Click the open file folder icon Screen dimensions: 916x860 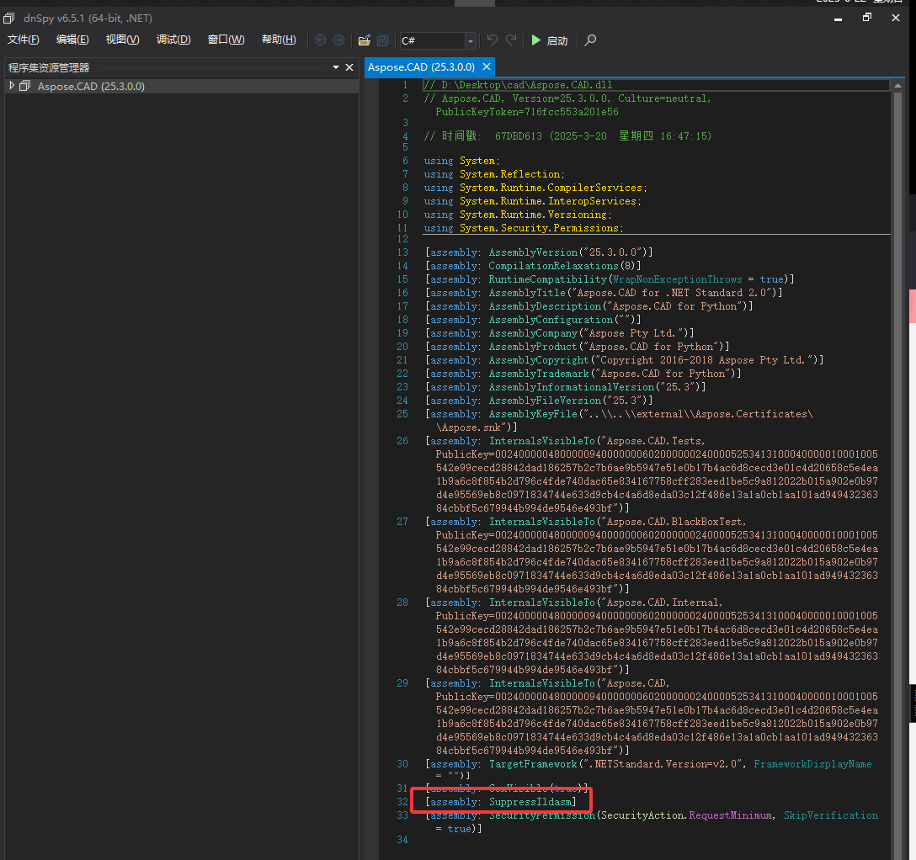pyautogui.click(x=364, y=40)
